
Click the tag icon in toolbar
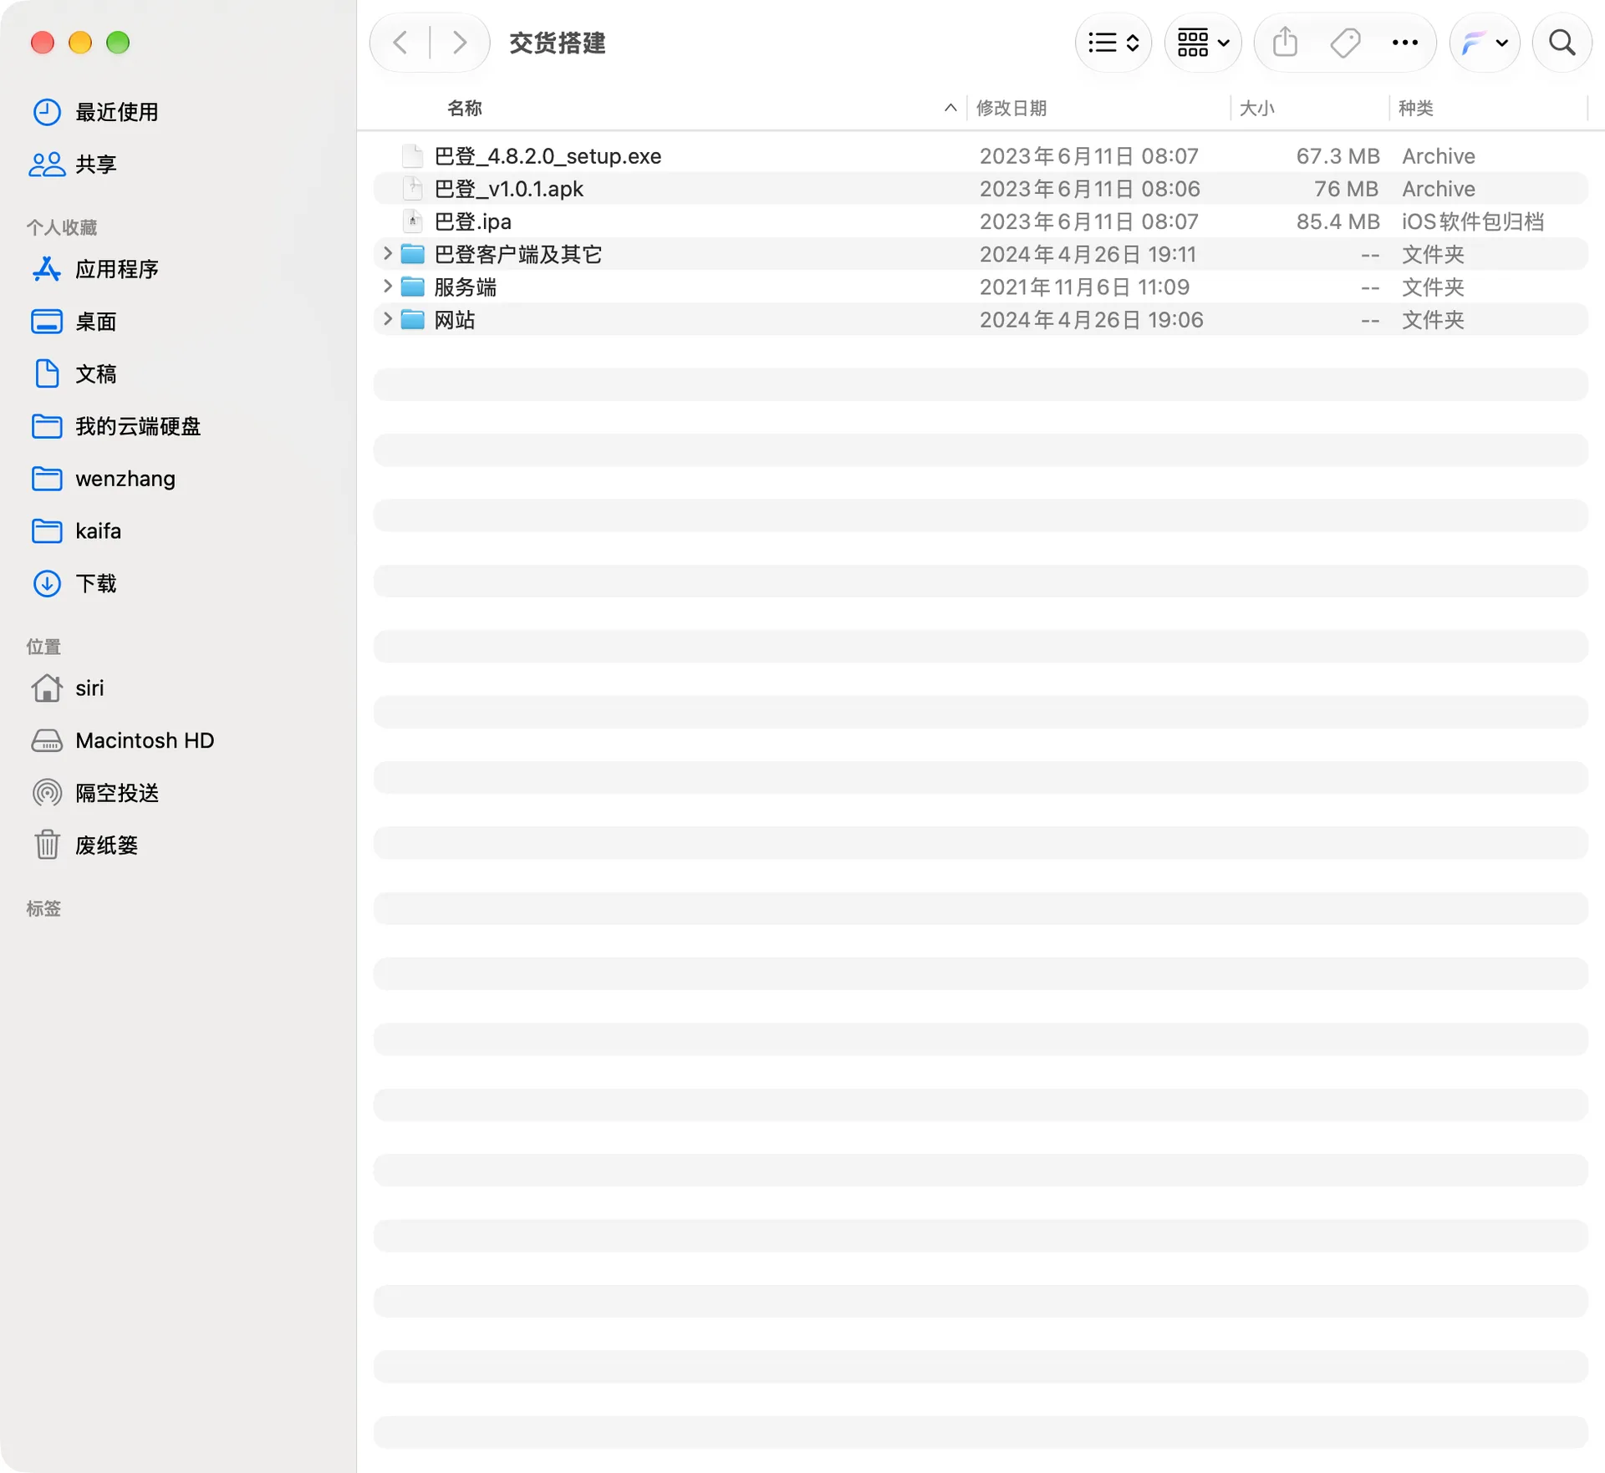(x=1345, y=43)
